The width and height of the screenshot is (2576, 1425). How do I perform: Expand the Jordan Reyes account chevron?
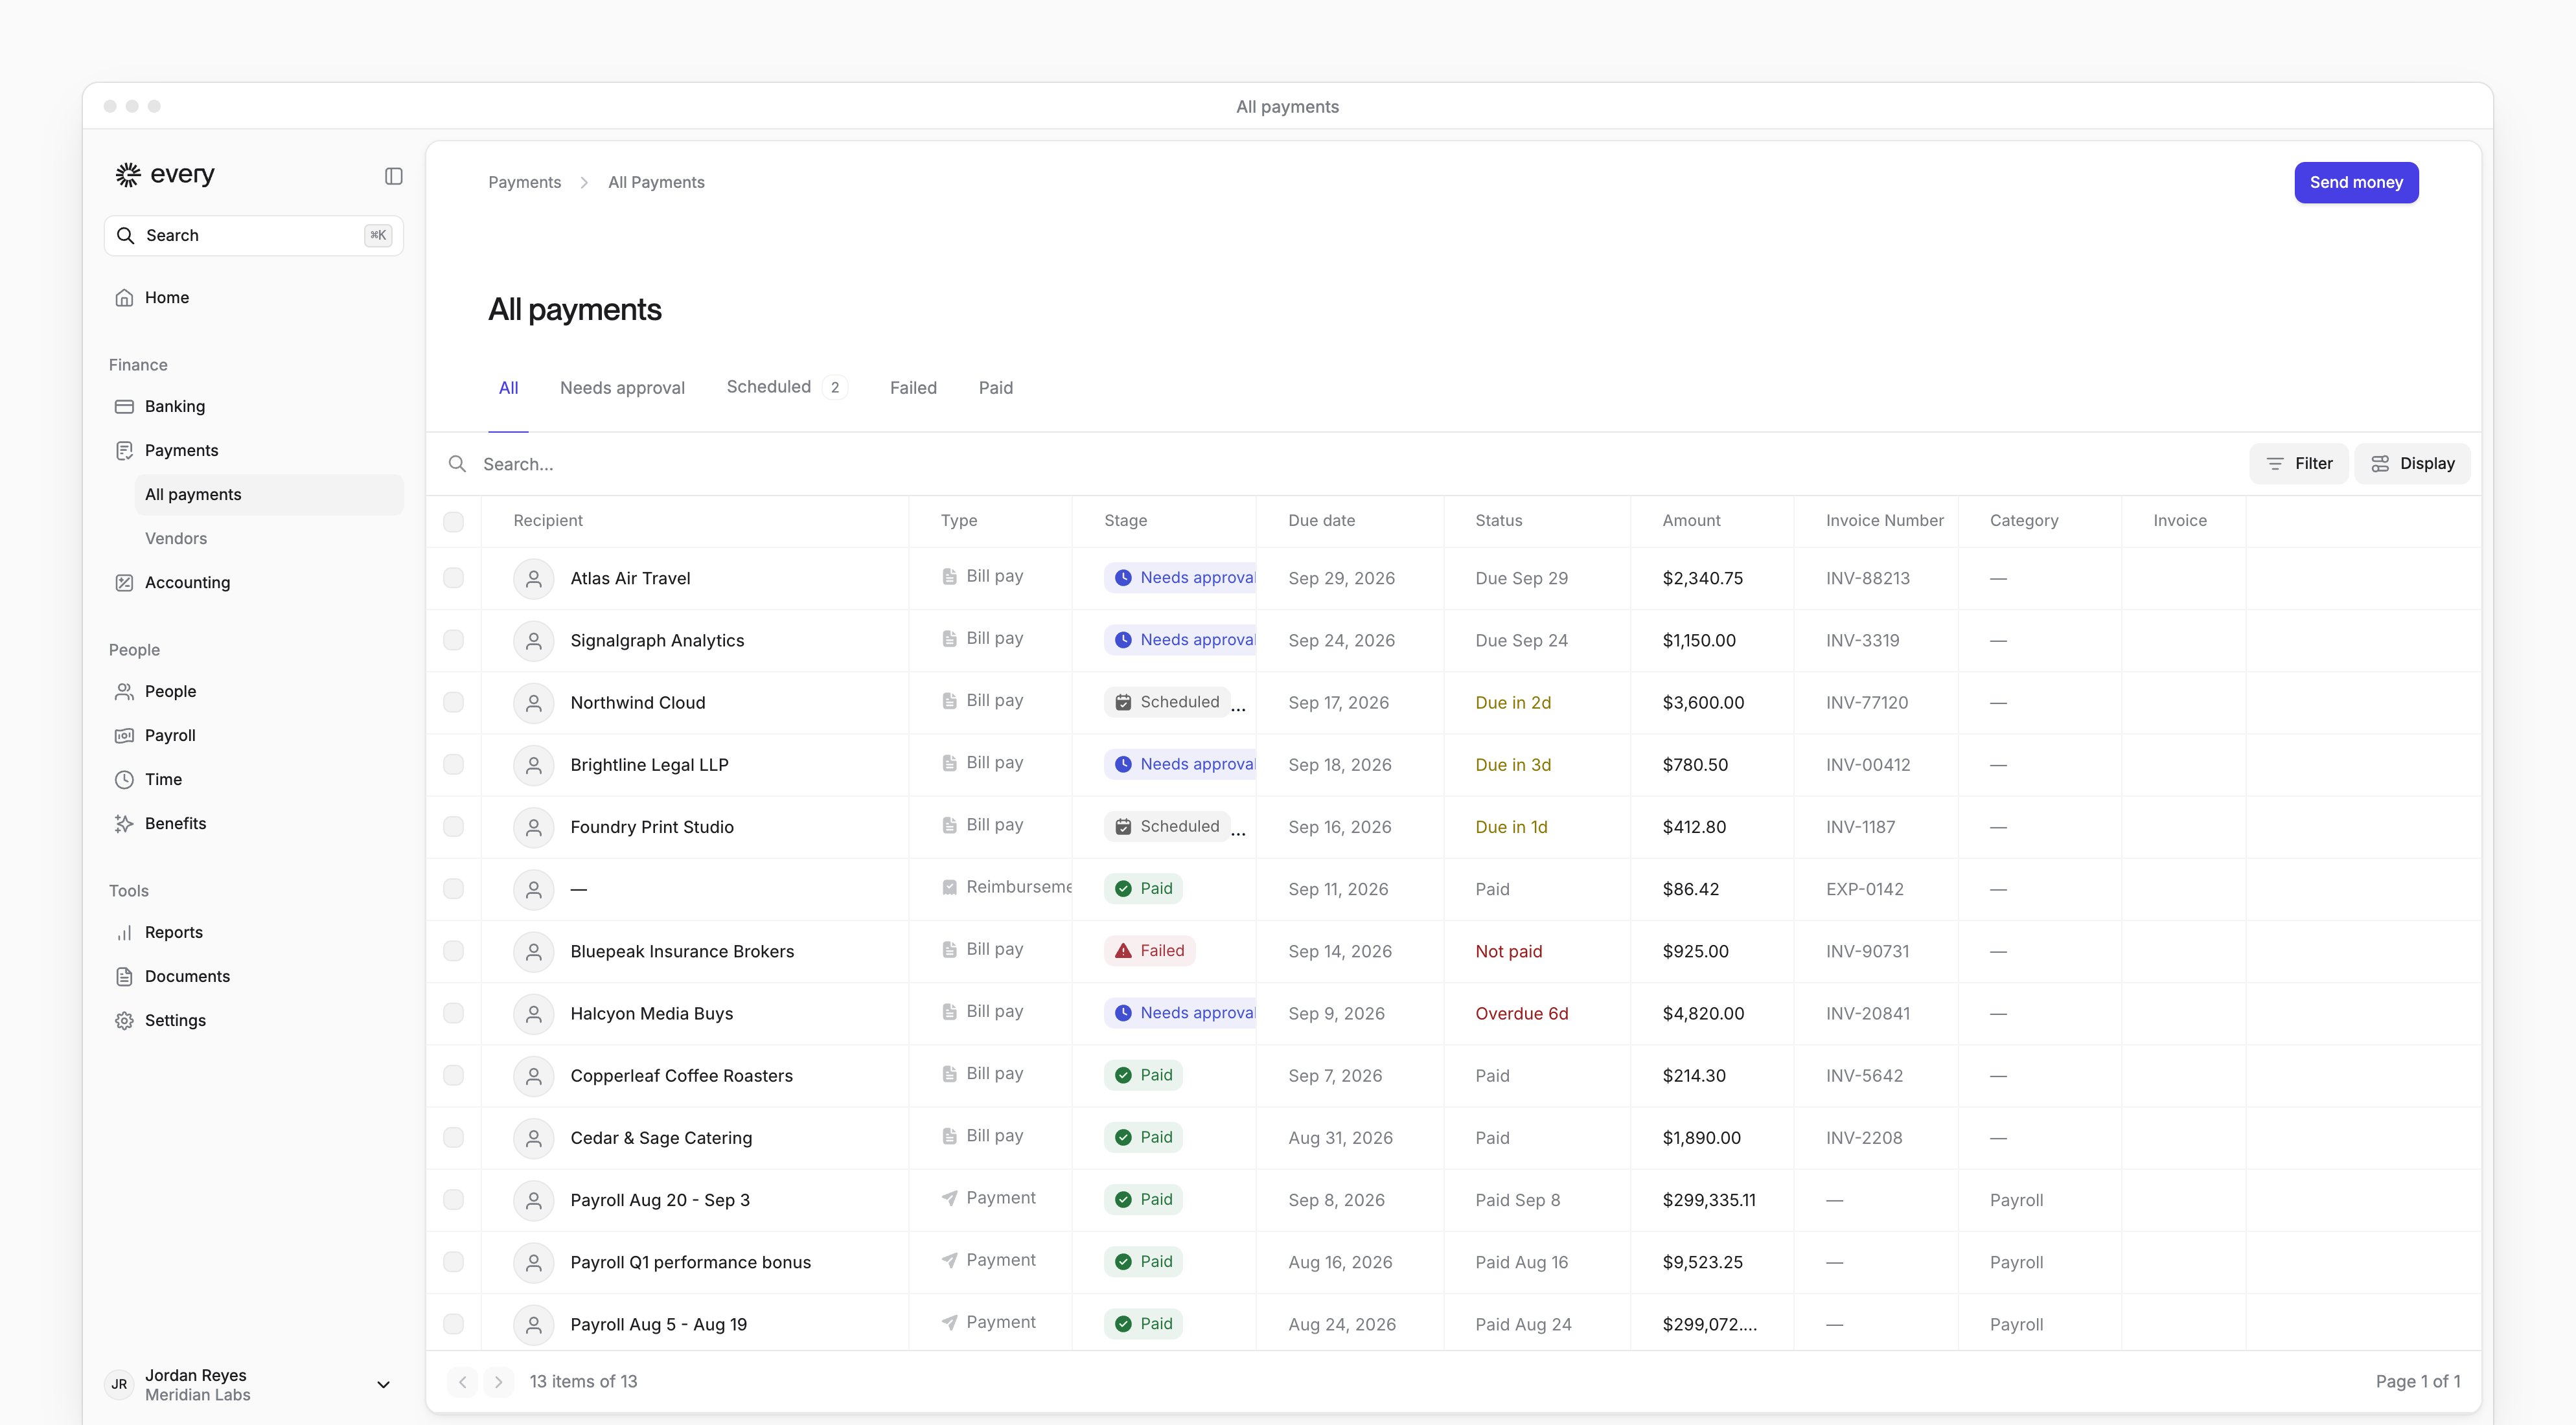pyautogui.click(x=383, y=1385)
